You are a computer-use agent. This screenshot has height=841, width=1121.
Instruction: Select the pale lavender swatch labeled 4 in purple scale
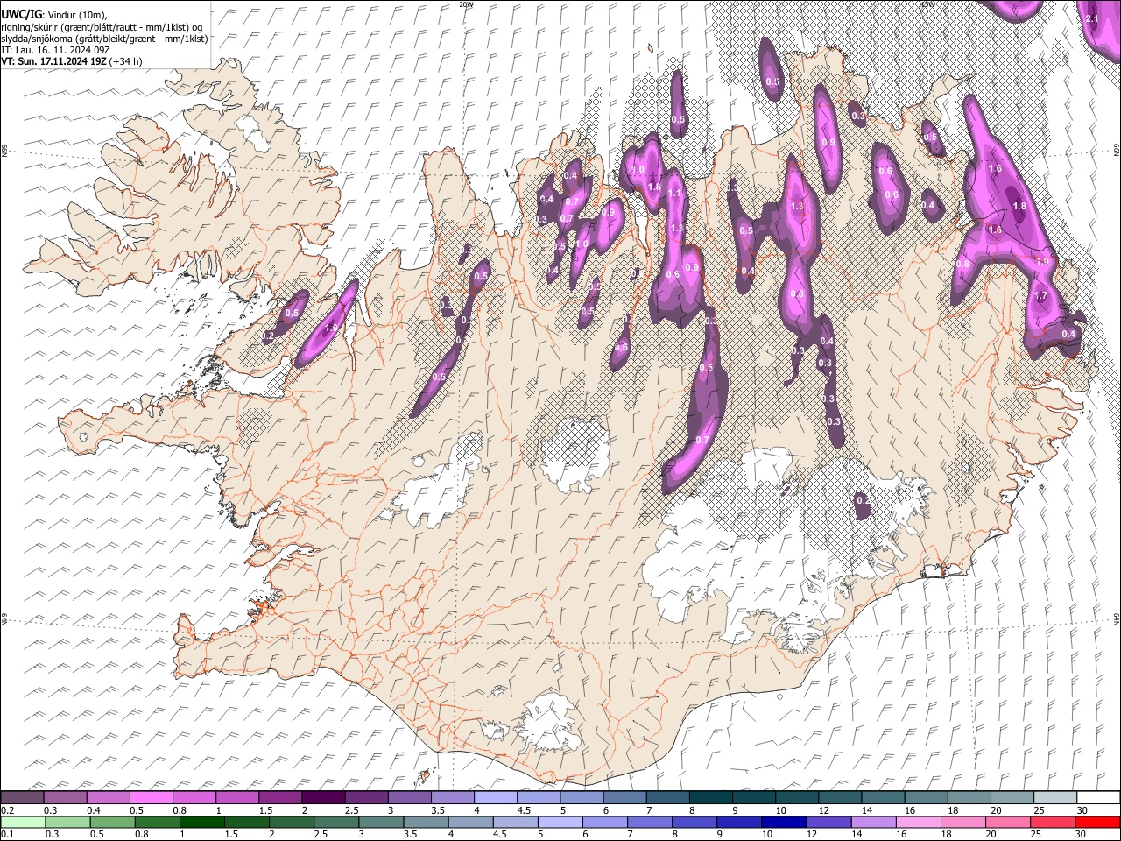pos(496,797)
